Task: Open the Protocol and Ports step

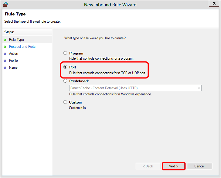Action: pos(22,47)
